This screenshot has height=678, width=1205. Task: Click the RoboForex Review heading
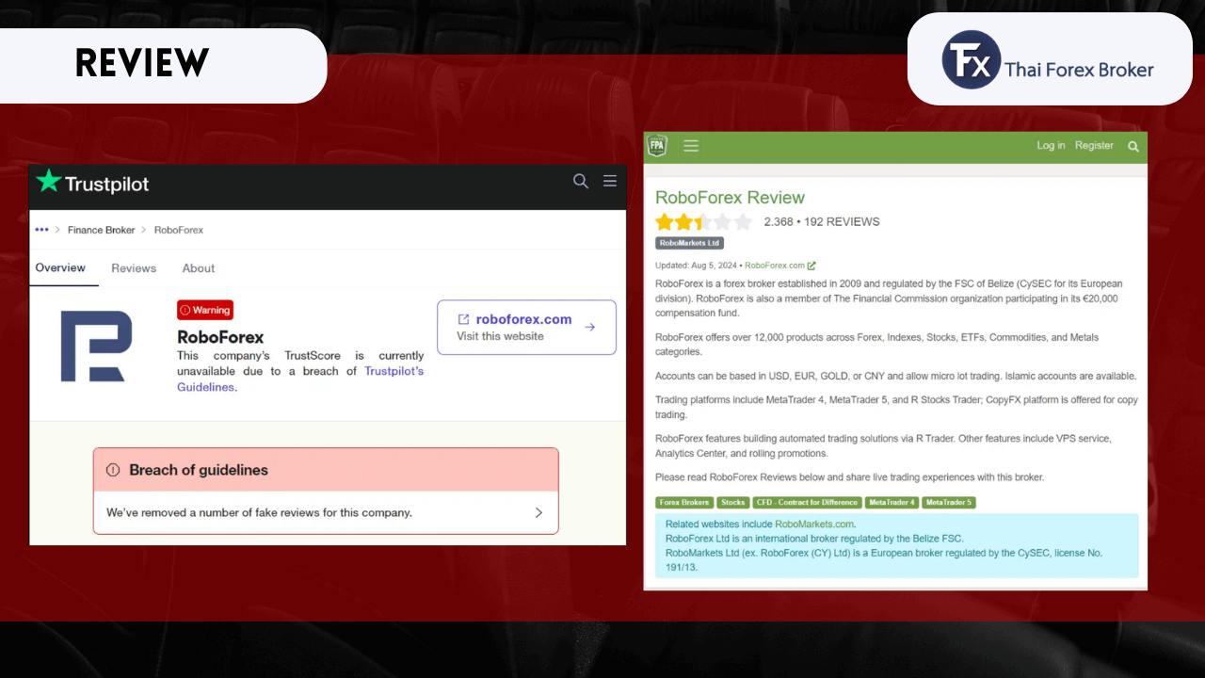(730, 198)
